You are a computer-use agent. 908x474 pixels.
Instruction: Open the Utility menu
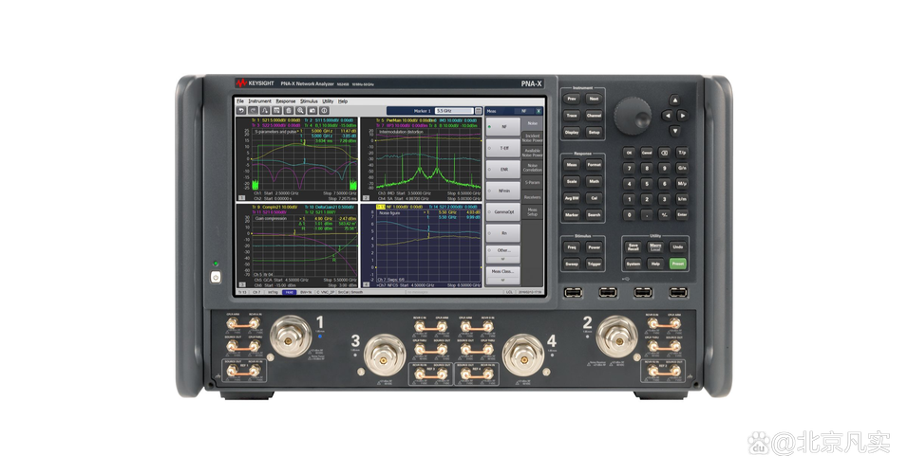click(328, 101)
